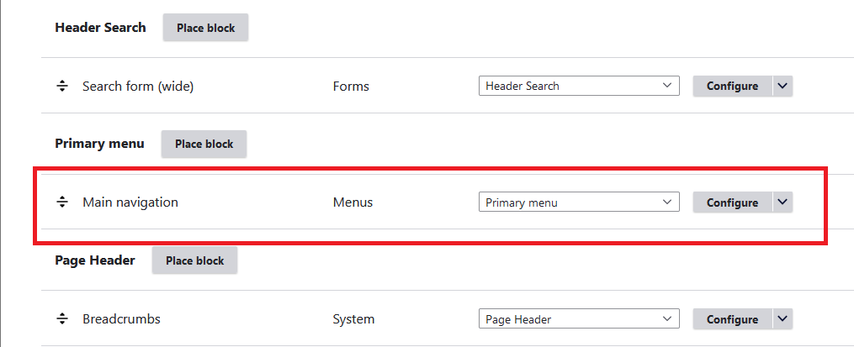Screen dimensions: 854x347
Task: Expand operations arrow in the Breadcrumbs row
Action: (782, 319)
